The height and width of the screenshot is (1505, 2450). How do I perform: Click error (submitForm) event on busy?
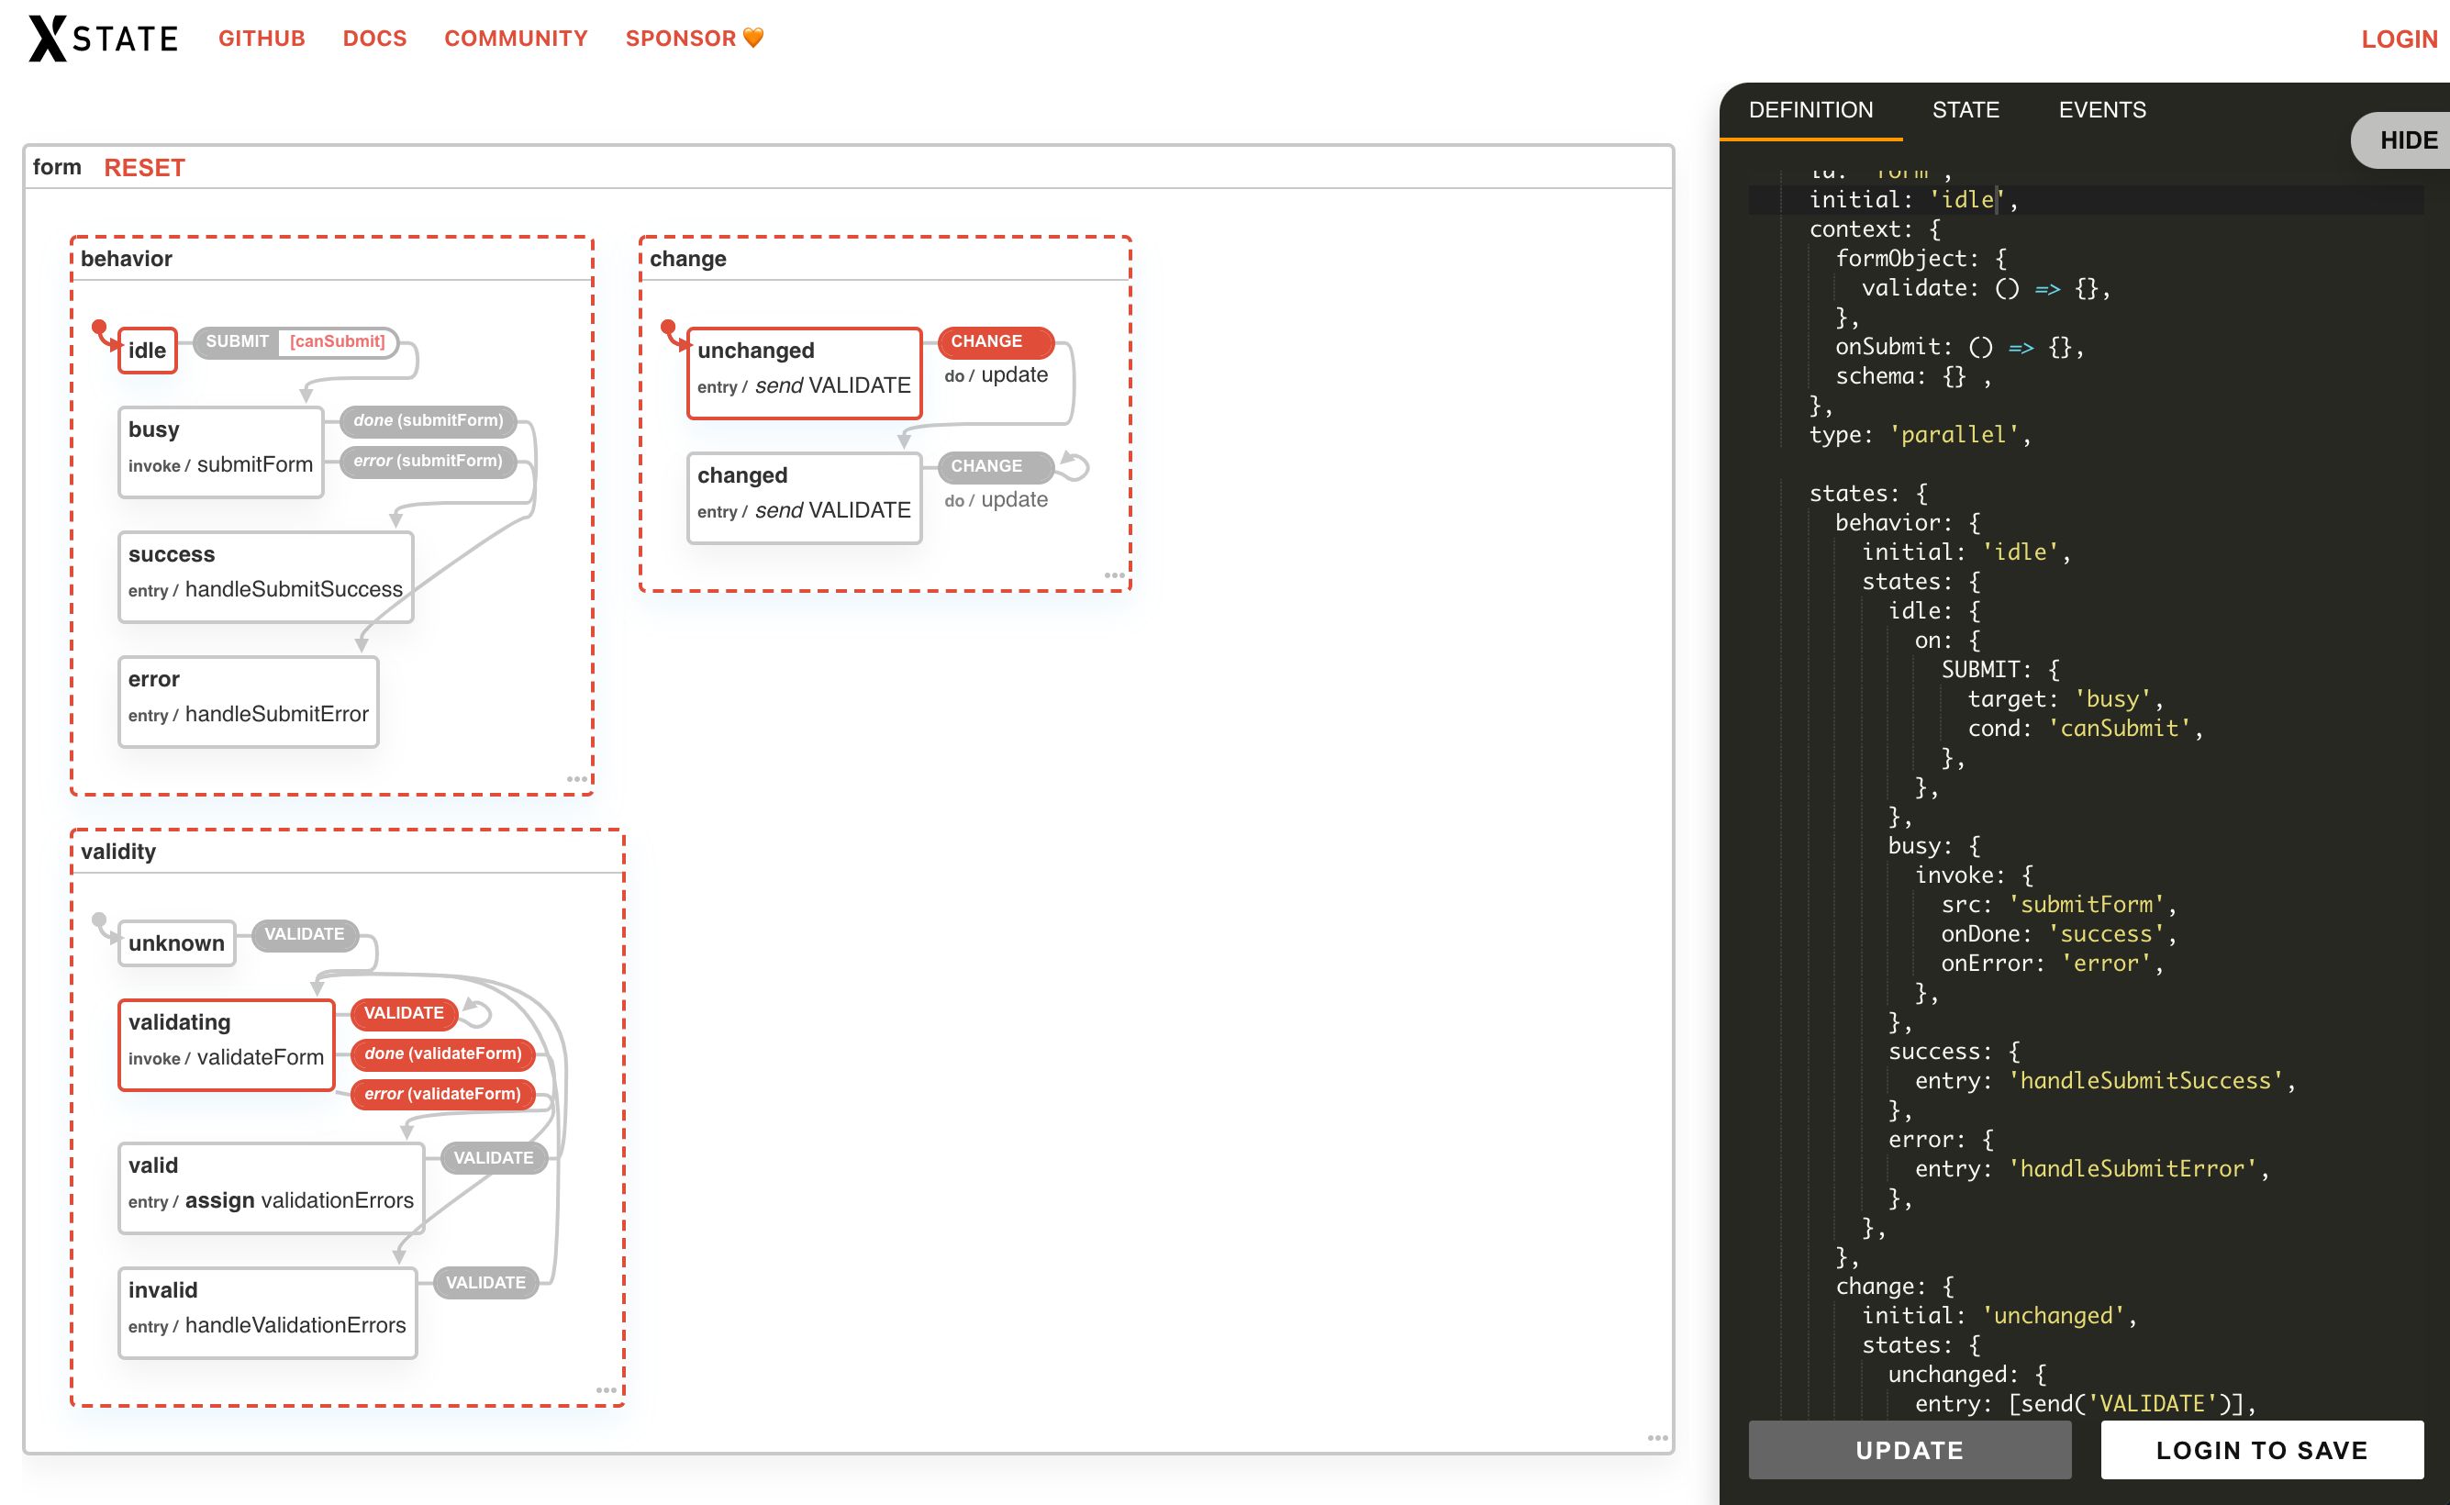tap(428, 461)
